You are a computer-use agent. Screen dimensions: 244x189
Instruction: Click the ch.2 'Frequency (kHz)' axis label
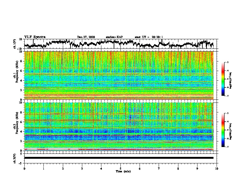pos(17,123)
